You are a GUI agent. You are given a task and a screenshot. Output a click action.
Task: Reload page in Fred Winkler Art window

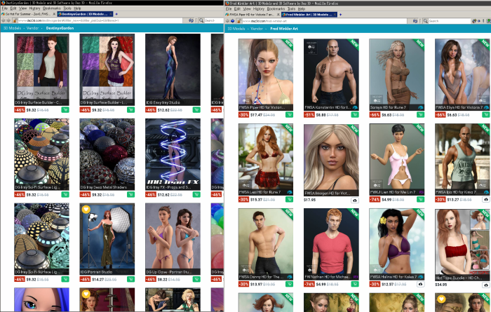415,21
